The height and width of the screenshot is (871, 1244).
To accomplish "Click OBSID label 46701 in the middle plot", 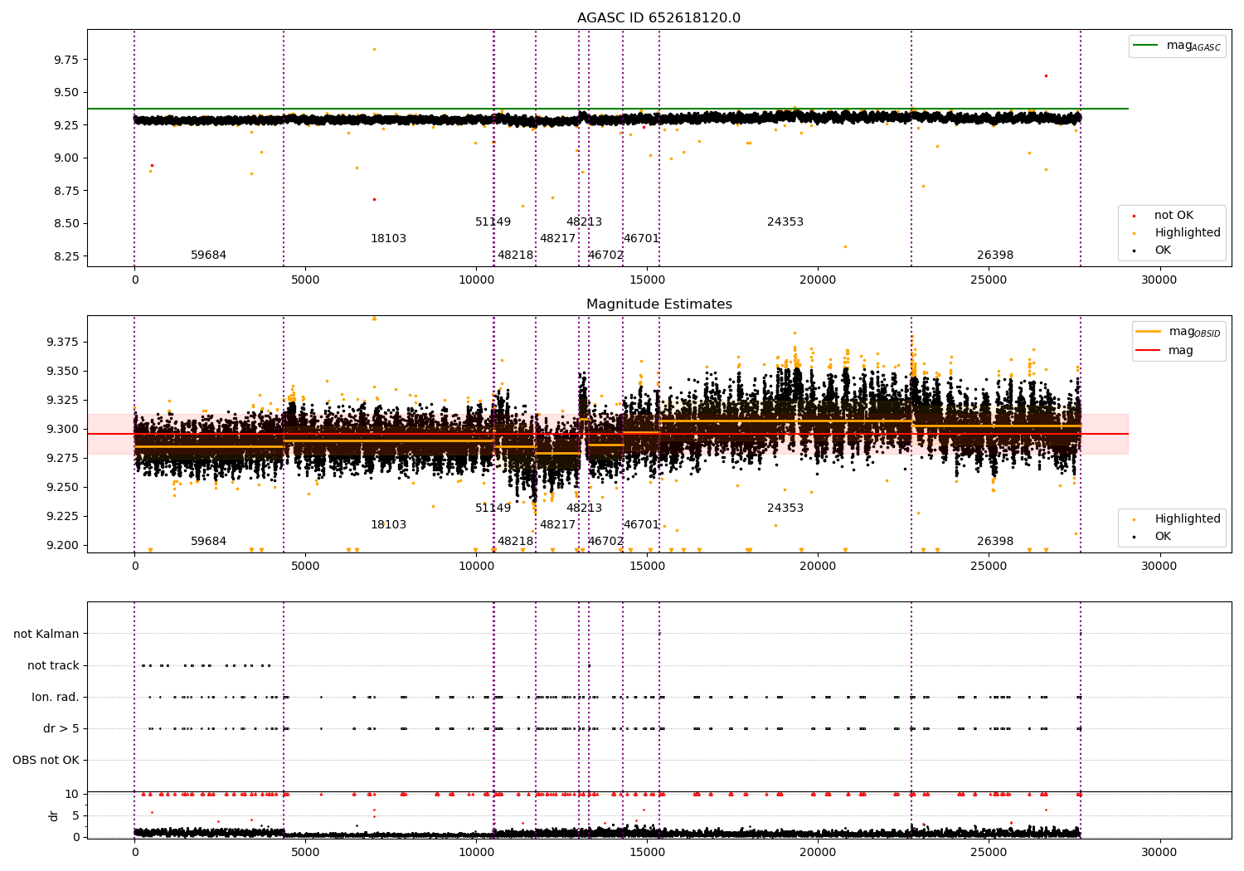I will coord(641,525).
